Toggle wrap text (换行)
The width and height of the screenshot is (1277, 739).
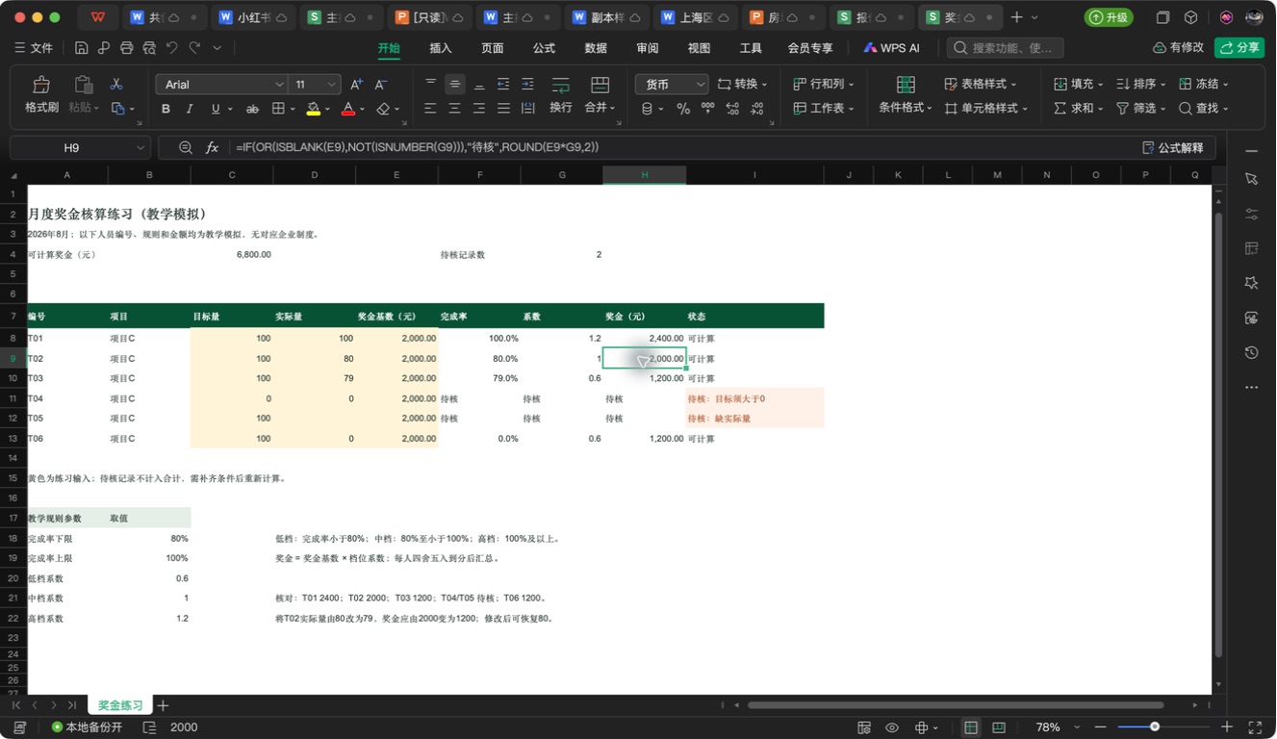(x=560, y=95)
